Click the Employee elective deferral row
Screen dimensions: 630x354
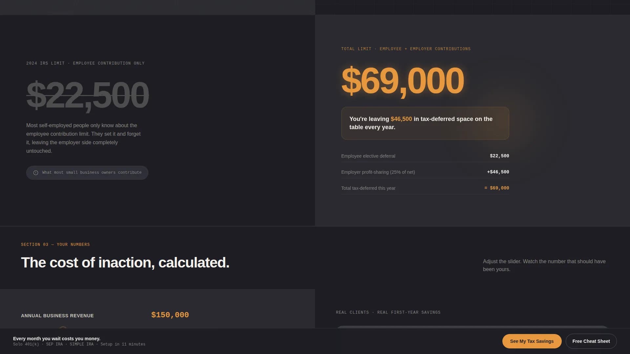(425, 156)
